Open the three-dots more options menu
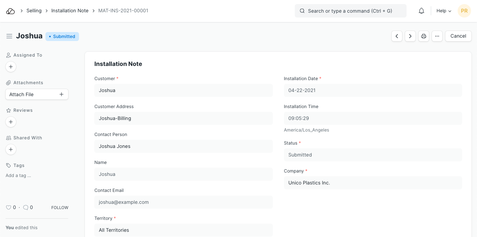The height and width of the screenshot is (237, 477). click(x=437, y=36)
